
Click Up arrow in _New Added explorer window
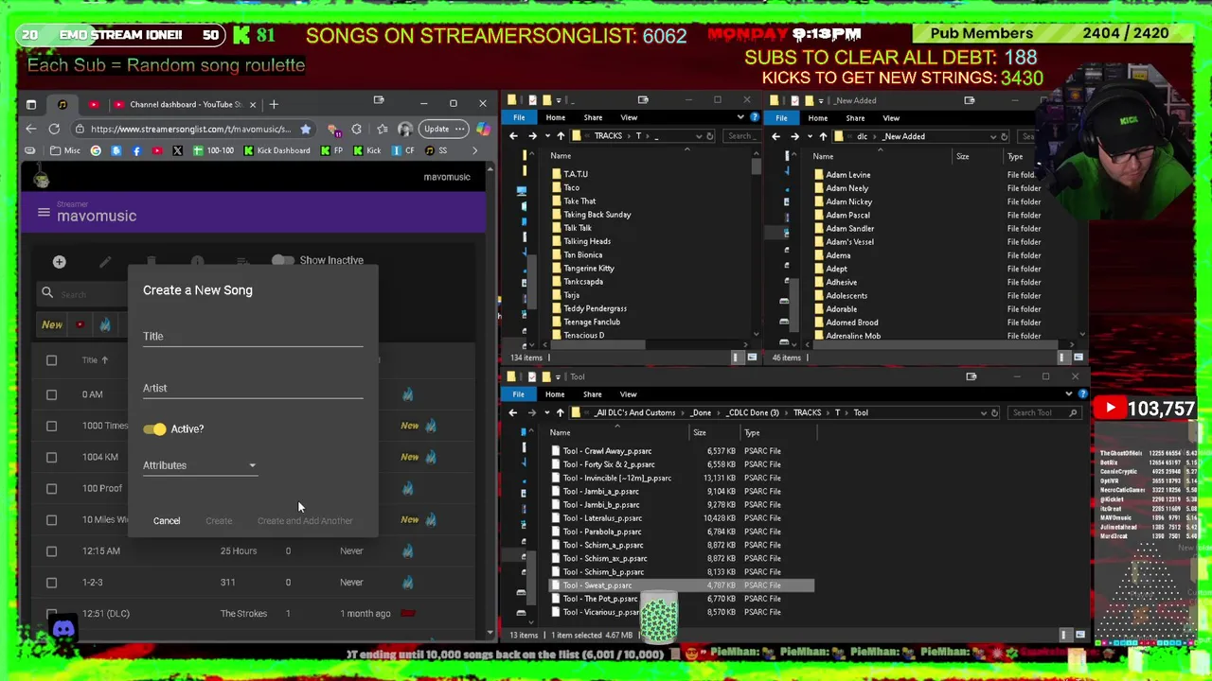click(823, 136)
